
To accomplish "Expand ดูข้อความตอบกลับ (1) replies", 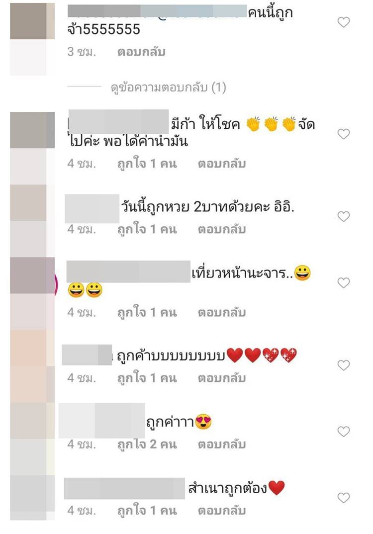I will tap(168, 88).
